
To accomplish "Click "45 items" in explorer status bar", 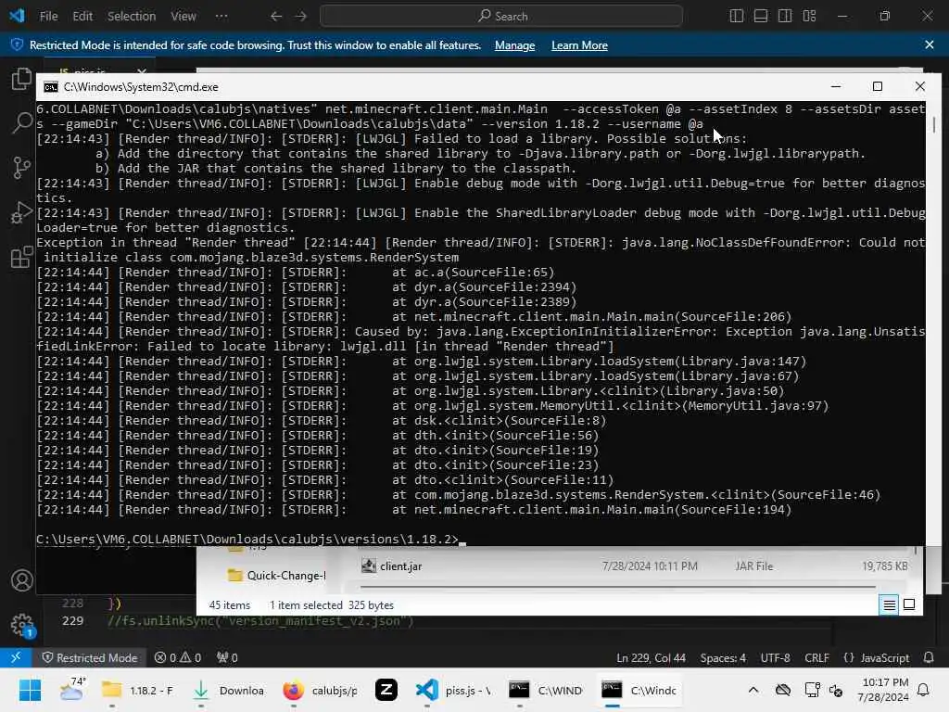I will (230, 604).
